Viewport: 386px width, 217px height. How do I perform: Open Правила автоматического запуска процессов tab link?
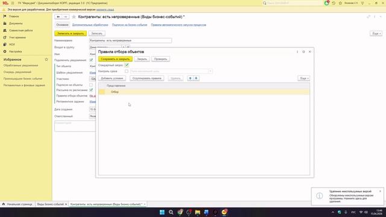179,25
